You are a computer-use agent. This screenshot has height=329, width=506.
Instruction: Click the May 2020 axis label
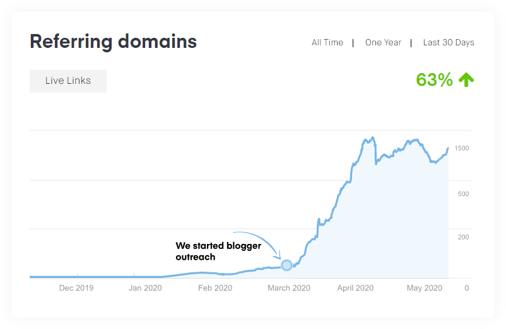point(424,288)
